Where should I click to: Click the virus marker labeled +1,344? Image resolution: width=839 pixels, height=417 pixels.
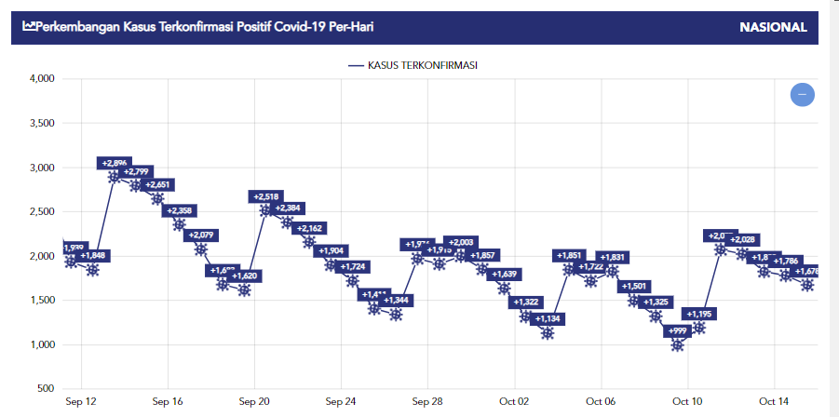[x=396, y=315]
